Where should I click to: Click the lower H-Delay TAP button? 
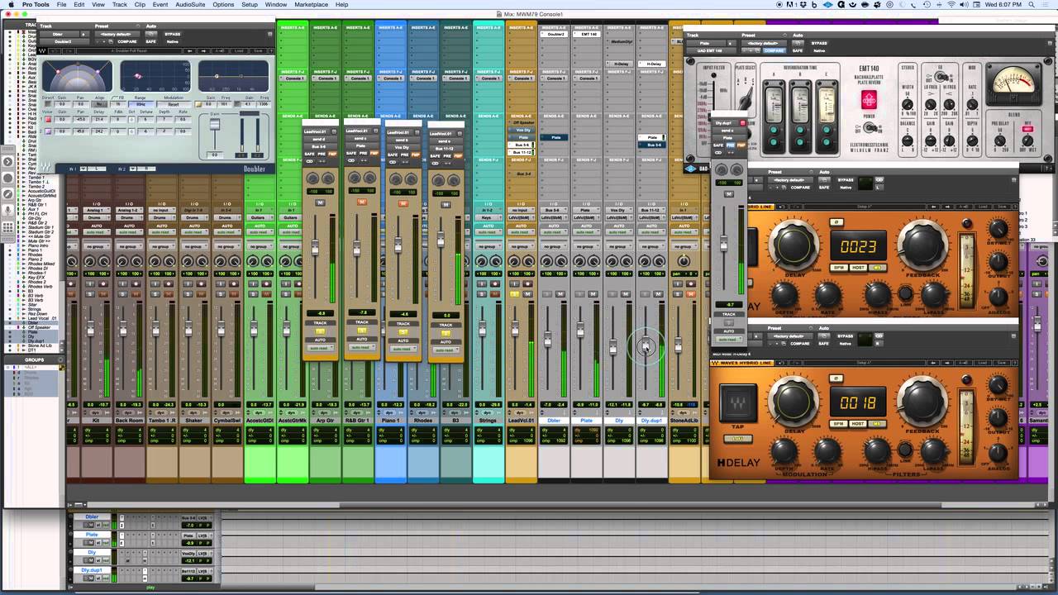736,403
